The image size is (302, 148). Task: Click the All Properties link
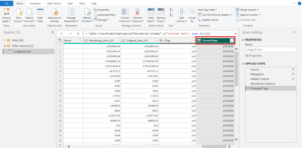pyautogui.click(x=253, y=56)
